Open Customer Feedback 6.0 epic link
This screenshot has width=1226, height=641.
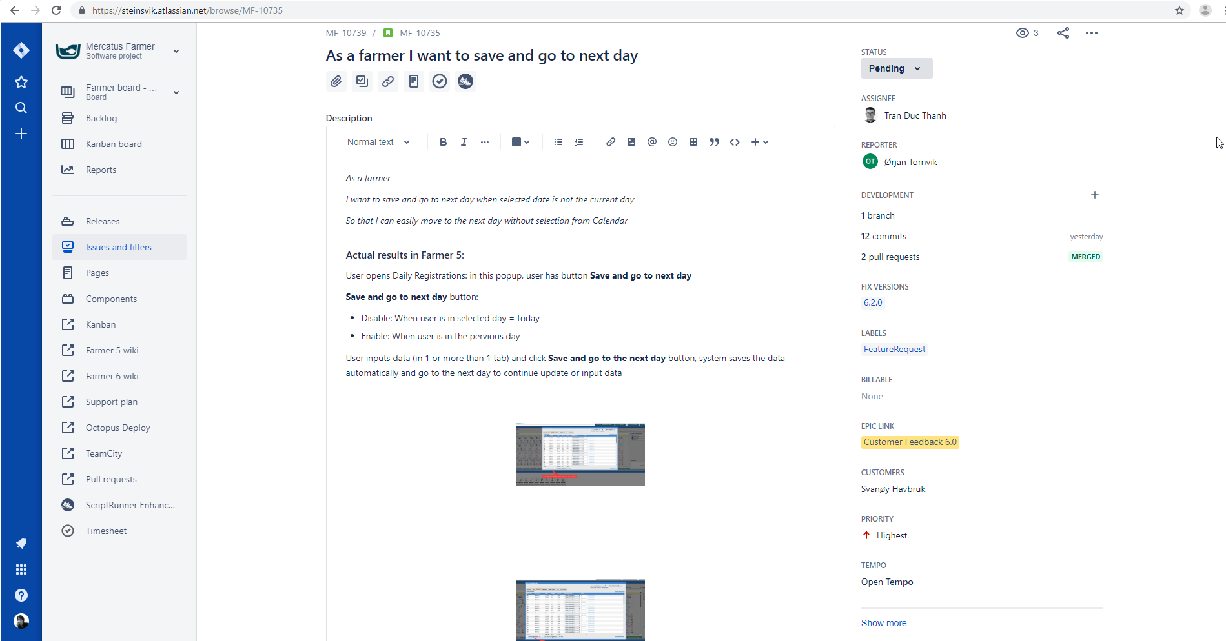pos(910,442)
